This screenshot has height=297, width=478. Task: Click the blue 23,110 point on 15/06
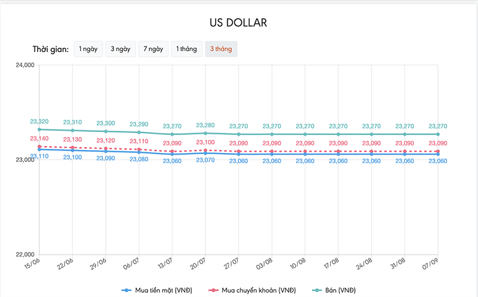pos(39,149)
